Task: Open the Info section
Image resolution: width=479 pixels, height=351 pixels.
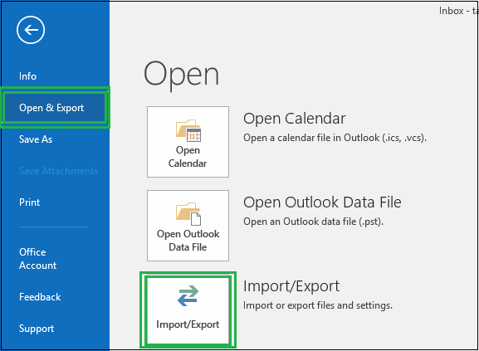Action: click(x=27, y=76)
